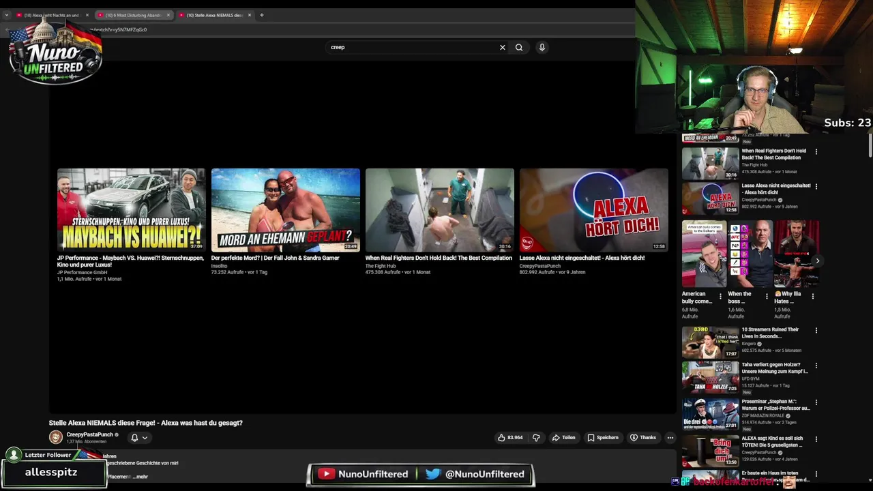Click the browser address bar URL
The width and height of the screenshot is (873, 491).
click(119, 29)
